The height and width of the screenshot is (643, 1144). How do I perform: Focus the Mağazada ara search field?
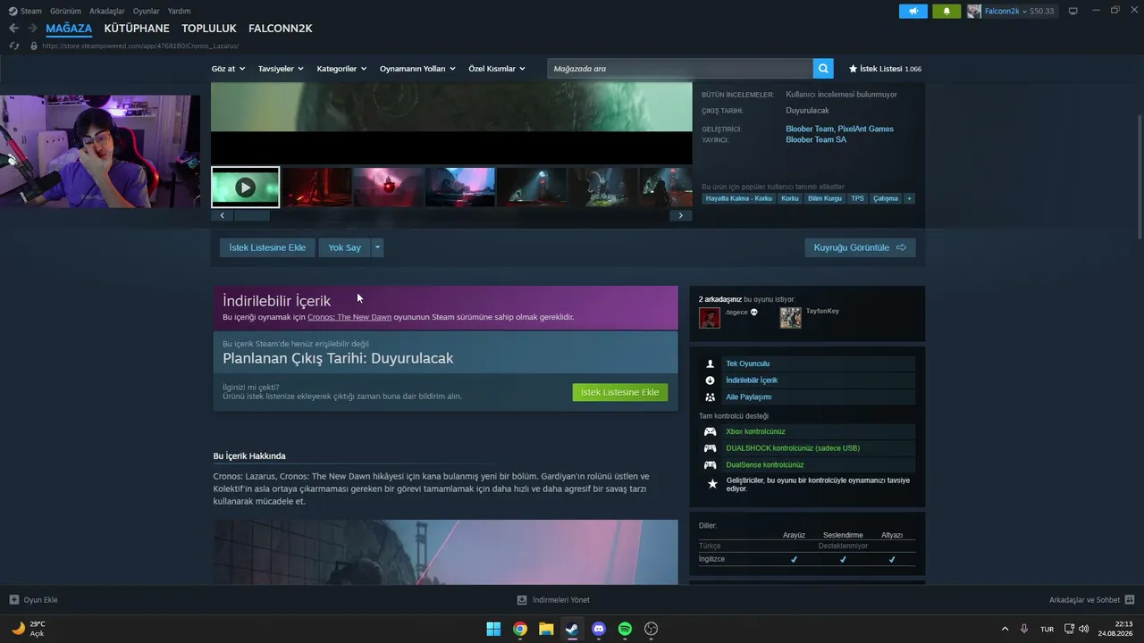click(x=680, y=69)
